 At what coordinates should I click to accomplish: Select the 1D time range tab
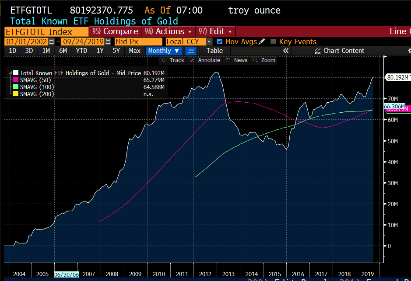pyautogui.click(x=13, y=51)
